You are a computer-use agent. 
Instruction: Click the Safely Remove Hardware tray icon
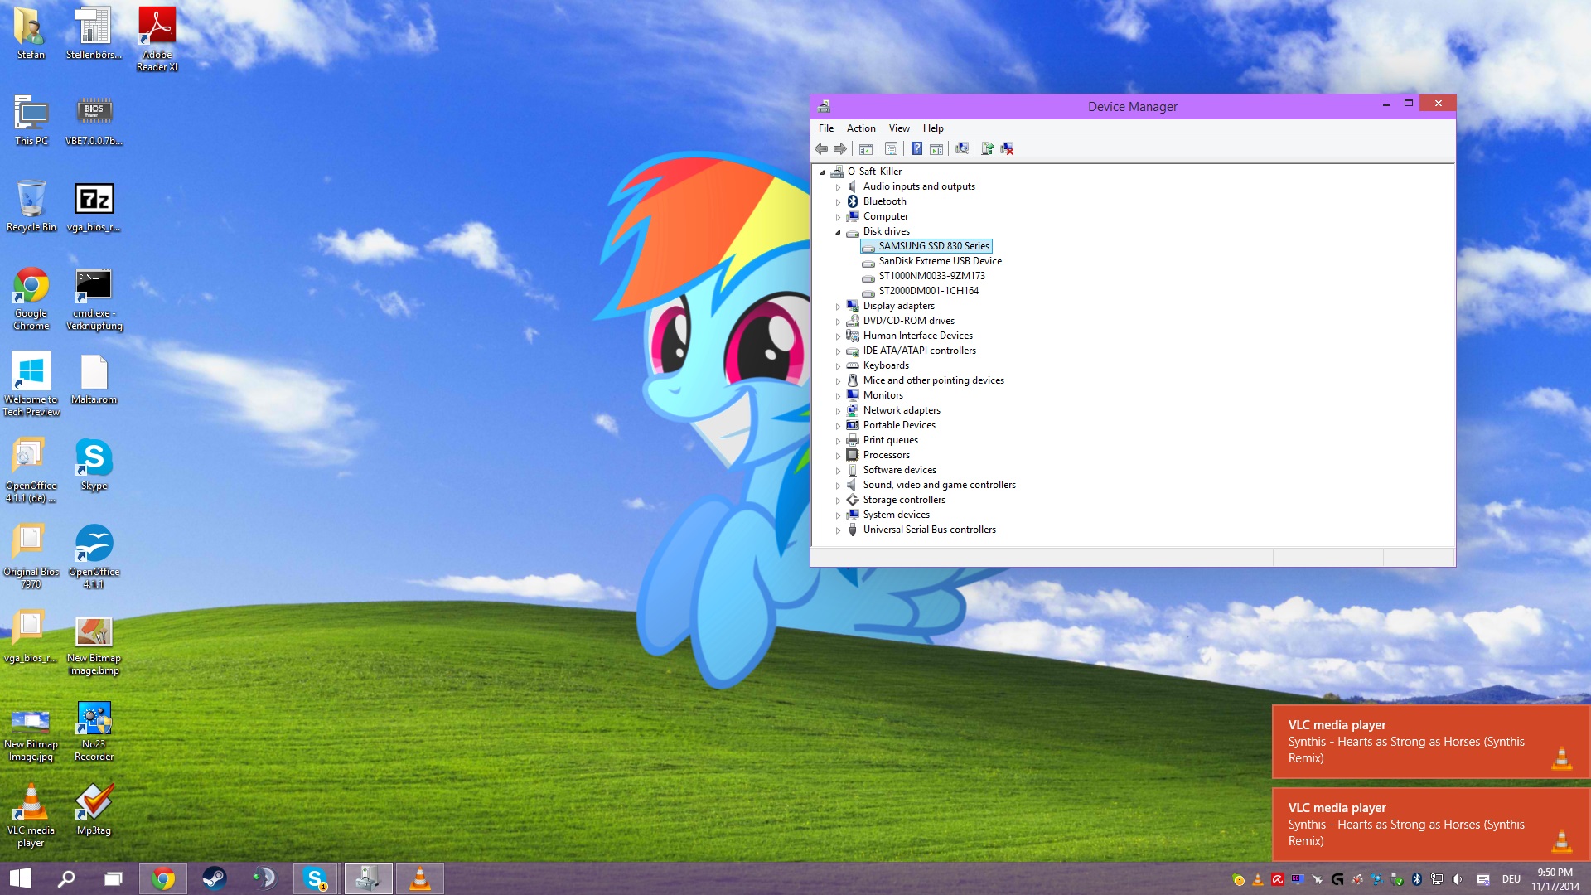tap(1397, 879)
